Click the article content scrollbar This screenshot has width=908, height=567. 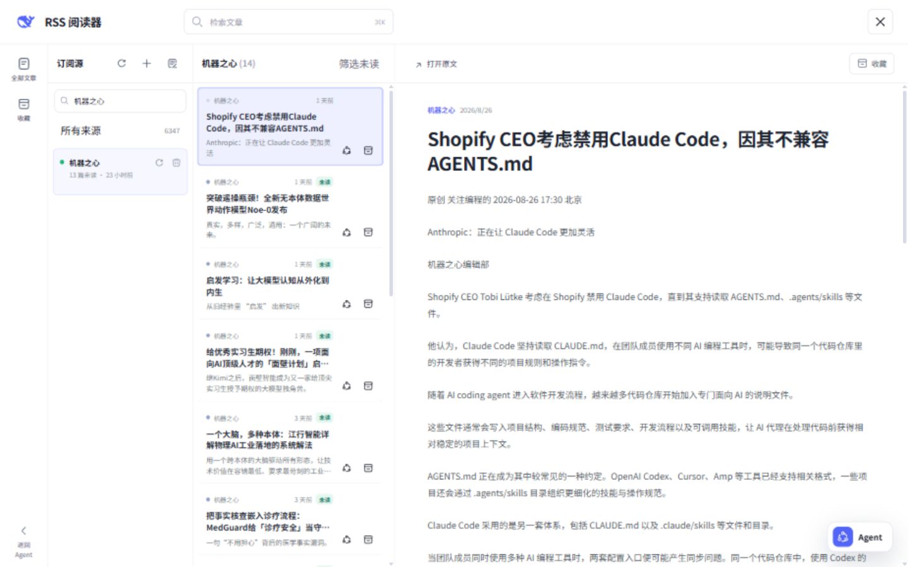point(904,167)
